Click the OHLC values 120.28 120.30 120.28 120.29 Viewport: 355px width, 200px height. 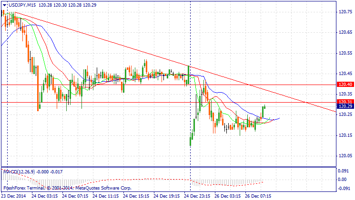click(x=68, y=5)
